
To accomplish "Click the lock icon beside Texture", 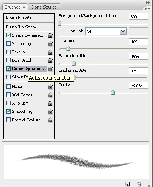I will (x=51, y=52).
